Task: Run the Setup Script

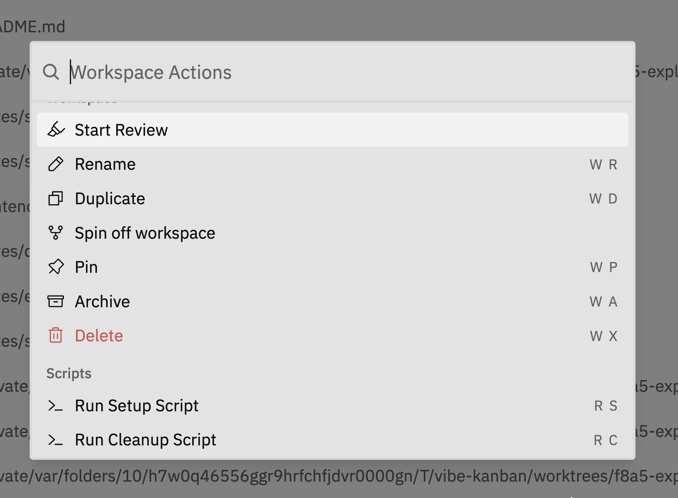Action: (x=136, y=405)
